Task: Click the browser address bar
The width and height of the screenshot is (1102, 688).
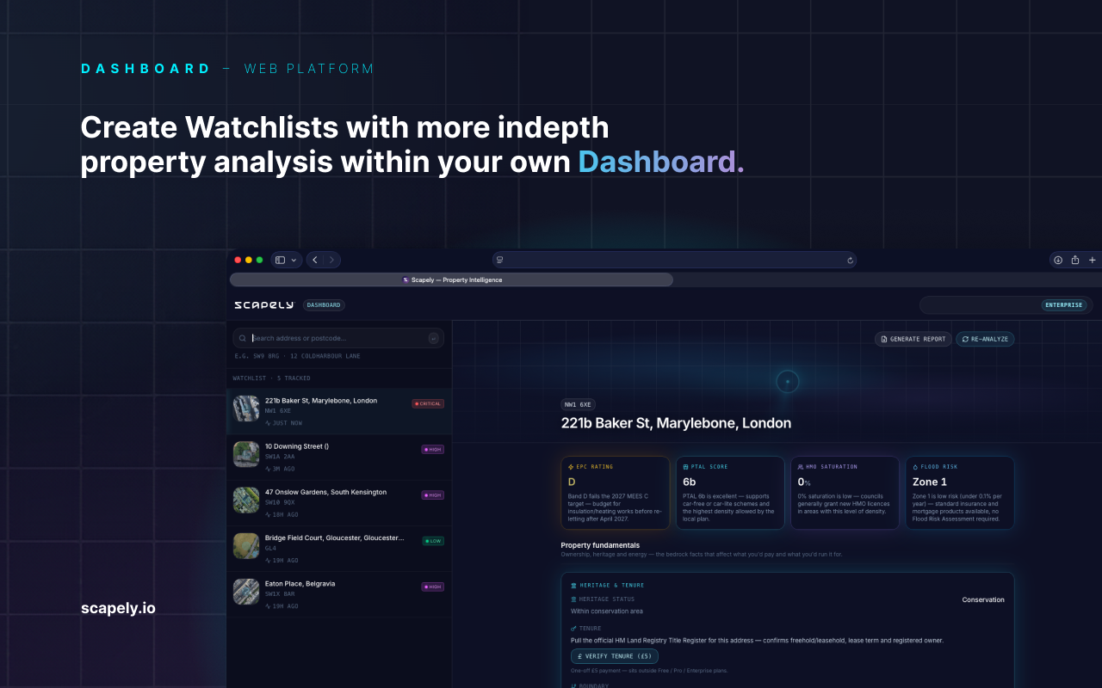Action: point(674,260)
